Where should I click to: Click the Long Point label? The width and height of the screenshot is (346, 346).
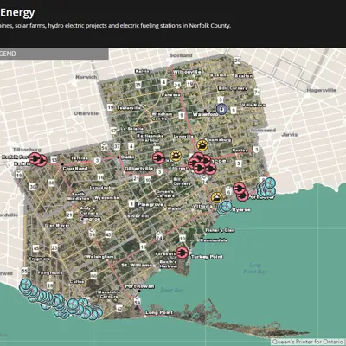[159, 312]
